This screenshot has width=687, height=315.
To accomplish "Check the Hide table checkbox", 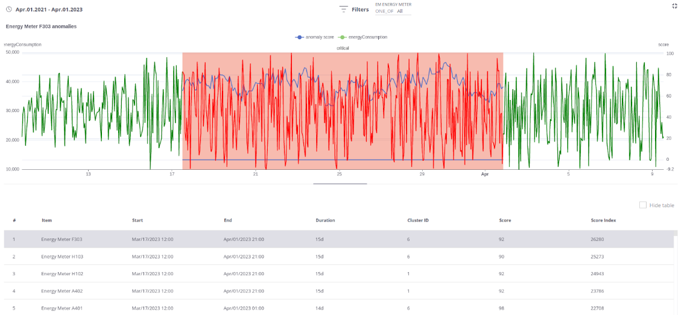I will pyautogui.click(x=643, y=205).
